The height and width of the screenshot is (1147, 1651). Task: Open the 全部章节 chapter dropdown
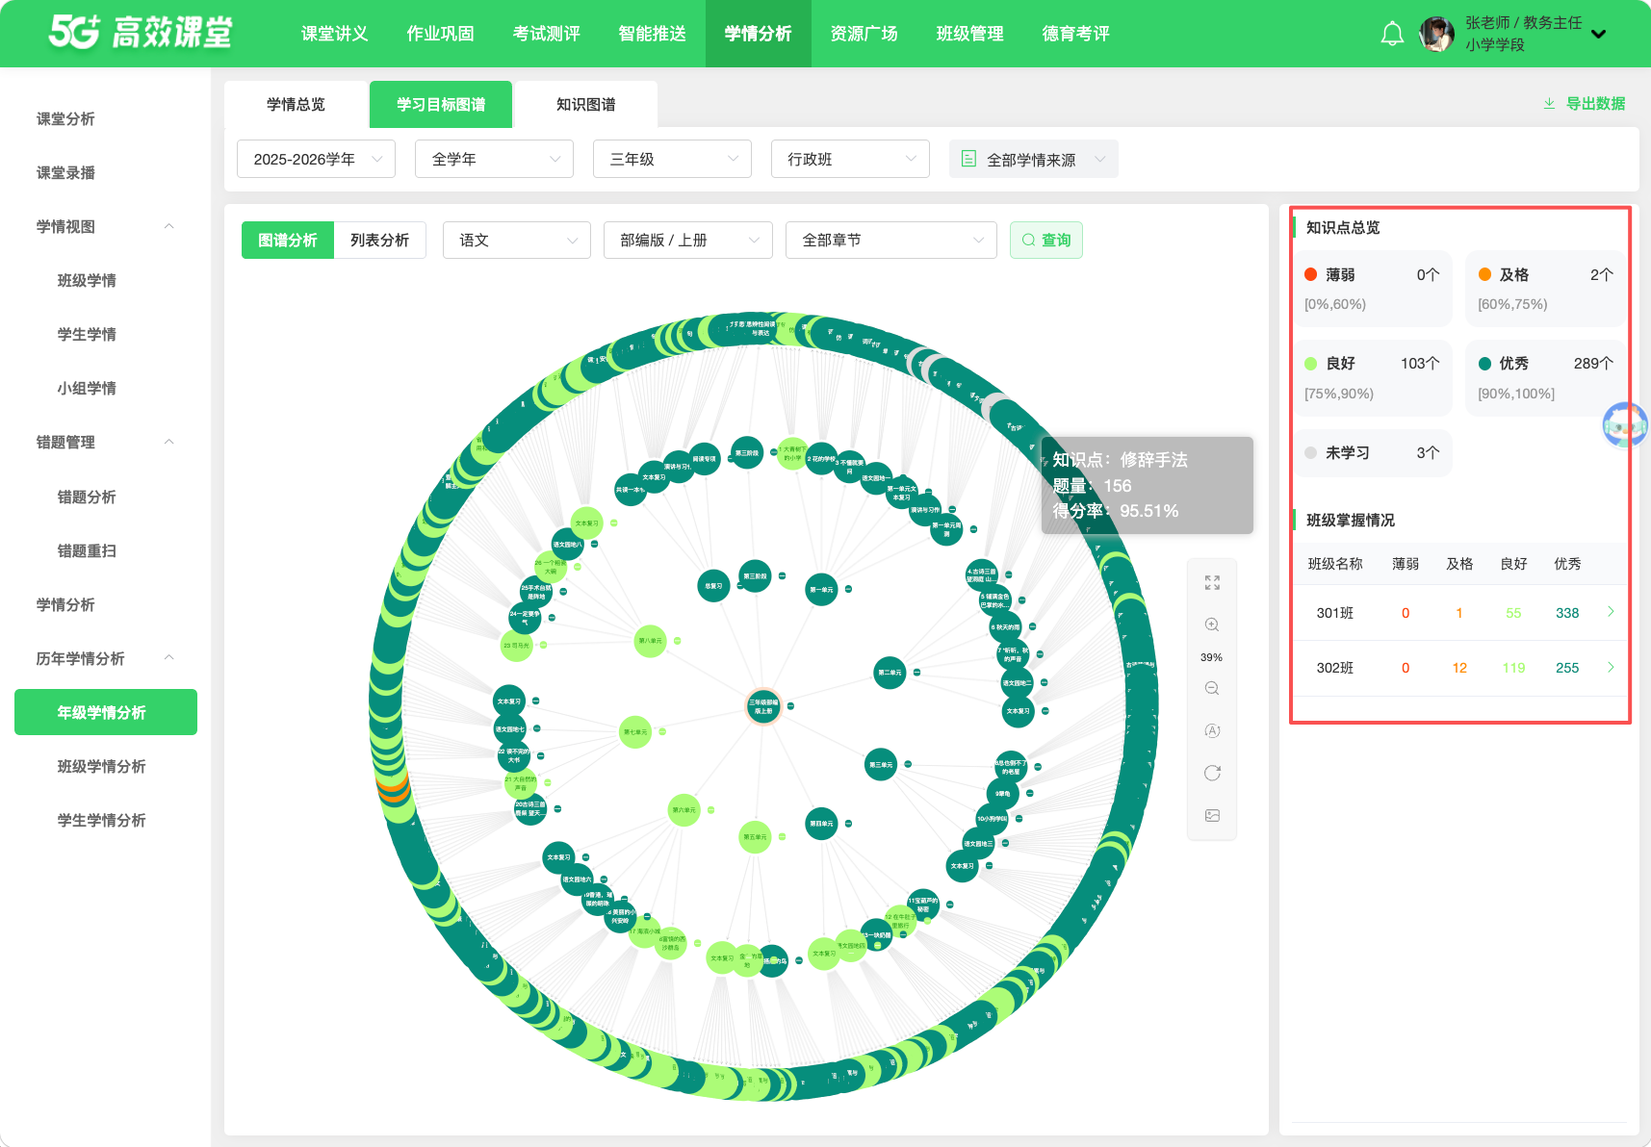pyautogui.click(x=891, y=240)
